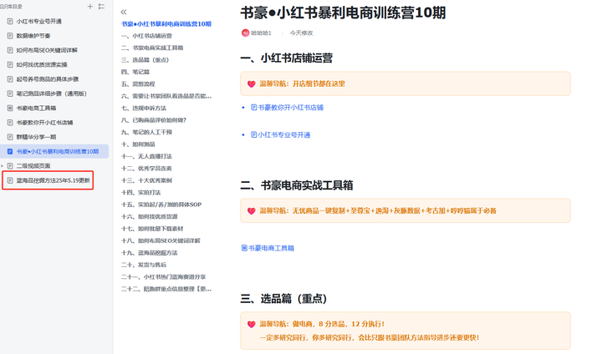602x354 pixels.
Task: Click heading 三、选品篇(重点) in the document
Action: pyautogui.click(x=283, y=298)
